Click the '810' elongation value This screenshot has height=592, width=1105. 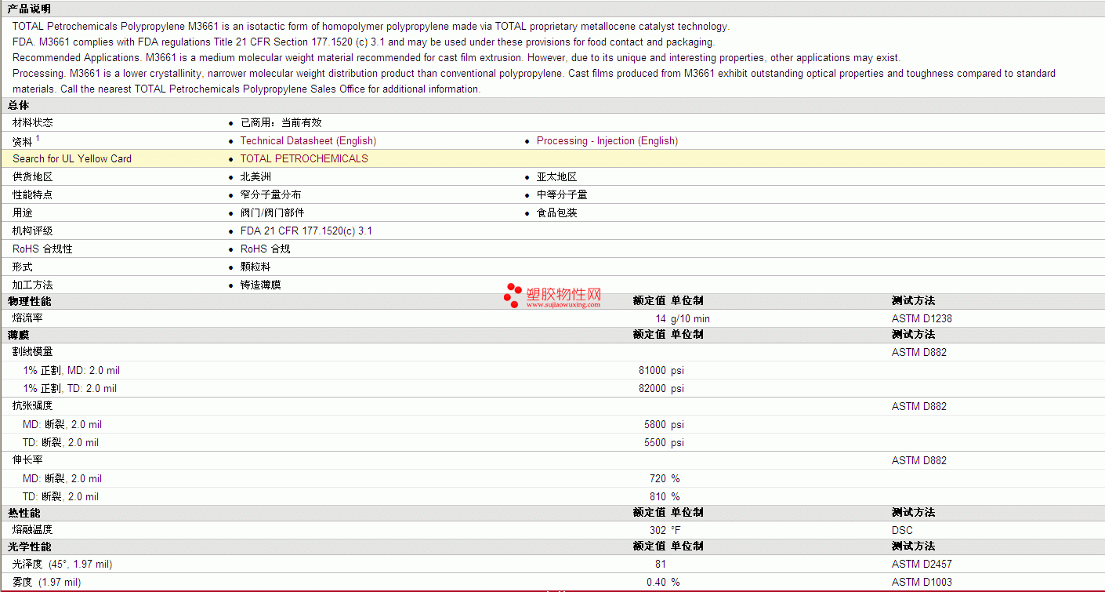click(658, 496)
